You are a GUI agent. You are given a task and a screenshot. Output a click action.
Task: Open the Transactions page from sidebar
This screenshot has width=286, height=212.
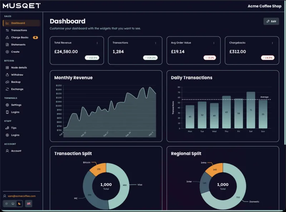19,30
